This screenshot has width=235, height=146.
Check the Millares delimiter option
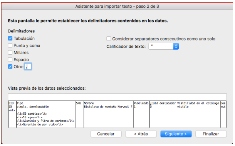pyautogui.click(x=10, y=52)
